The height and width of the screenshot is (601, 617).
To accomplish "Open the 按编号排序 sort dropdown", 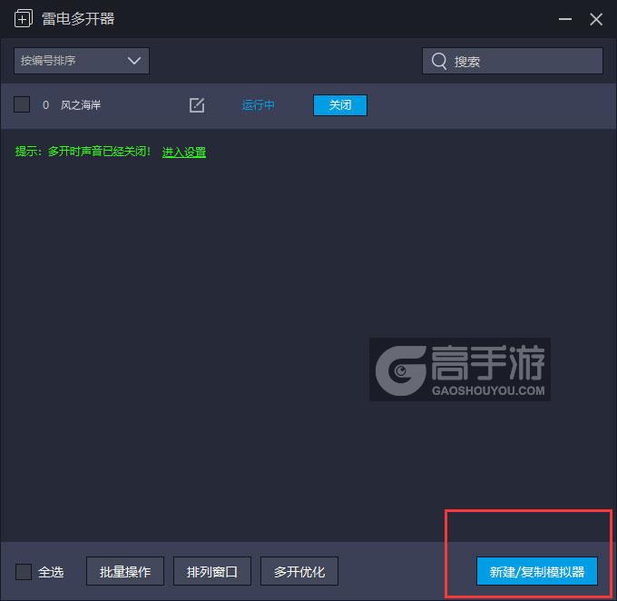I will click(82, 61).
